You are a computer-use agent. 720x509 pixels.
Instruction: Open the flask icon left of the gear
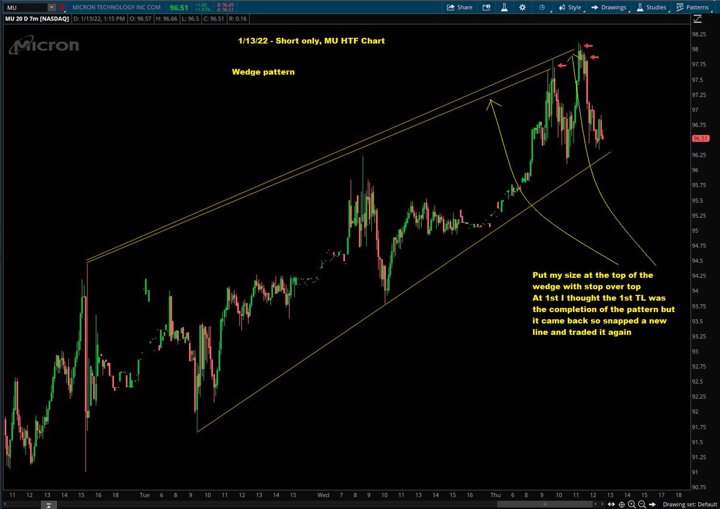[x=505, y=7]
